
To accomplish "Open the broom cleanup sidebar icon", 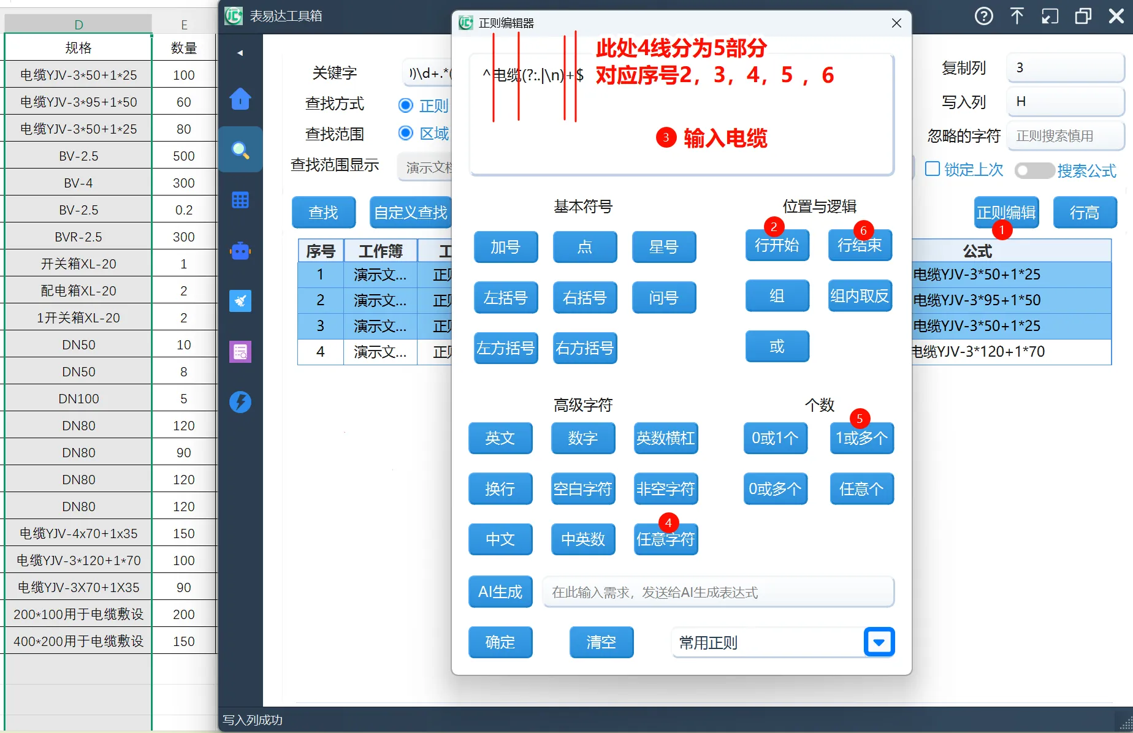I will pos(240,301).
